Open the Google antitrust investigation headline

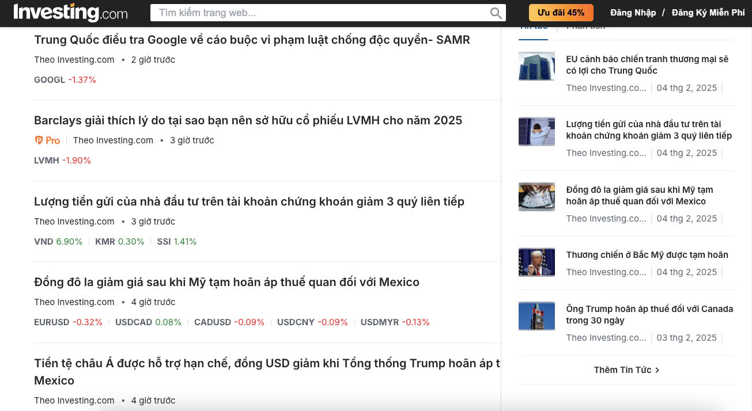tap(252, 40)
